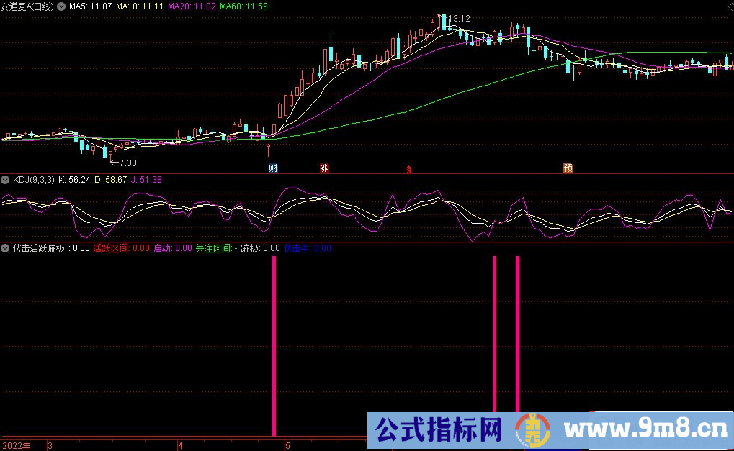
Task: Click the first pink signal bar near May
Action: 274,346
